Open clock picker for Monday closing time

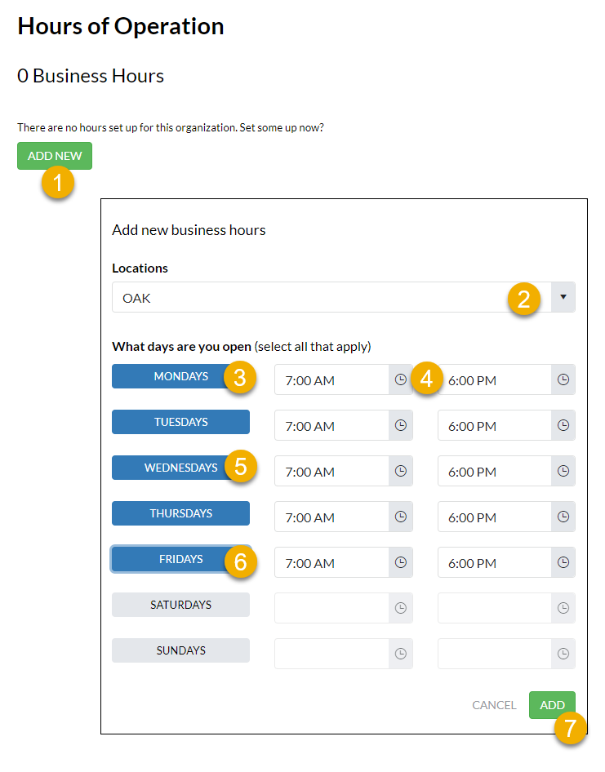(x=563, y=379)
